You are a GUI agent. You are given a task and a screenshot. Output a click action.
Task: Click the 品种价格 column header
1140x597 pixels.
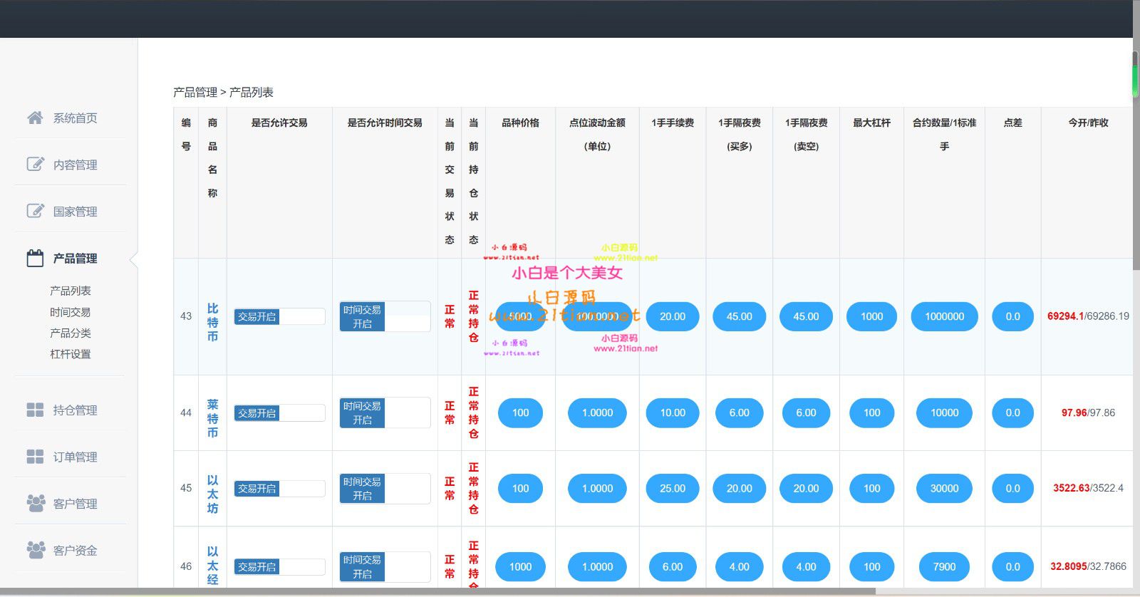521,123
